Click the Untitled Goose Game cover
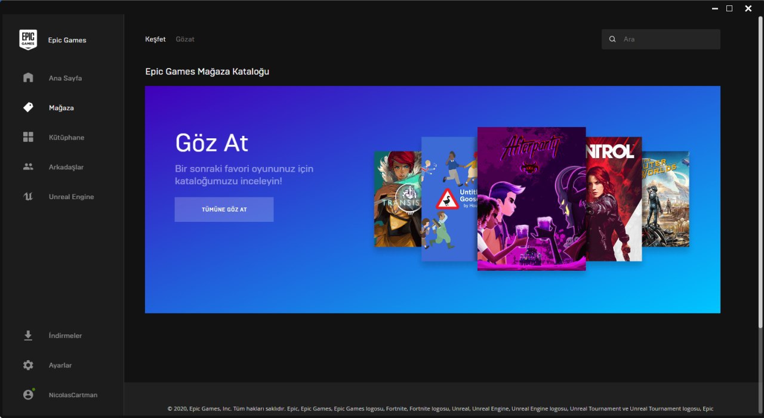 449,199
